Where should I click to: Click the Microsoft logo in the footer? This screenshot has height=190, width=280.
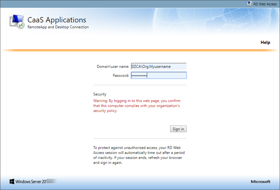(260, 182)
